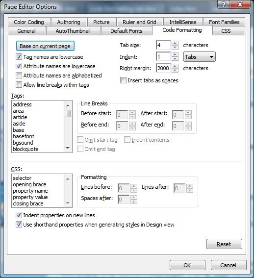The height and width of the screenshot is (278, 254).
Task: Increase the Right margin spinner value
Action: click(175, 66)
